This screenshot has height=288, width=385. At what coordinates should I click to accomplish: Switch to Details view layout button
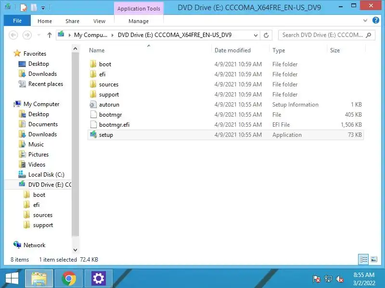[363, 259]
